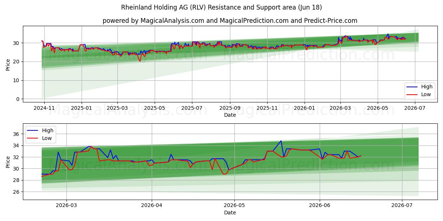Click the top chart x-axis label '2026-07'
The width and height of the screenshot is (443, 221).
tap(415, 108)
